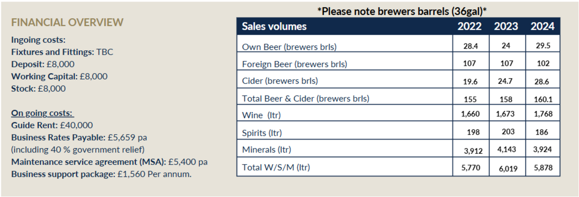
Task: Click the Cider 2024 value 28.6
Action: (x=542, y=81)
